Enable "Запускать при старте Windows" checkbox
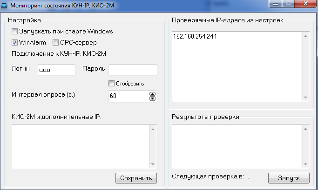 point(14,32)
